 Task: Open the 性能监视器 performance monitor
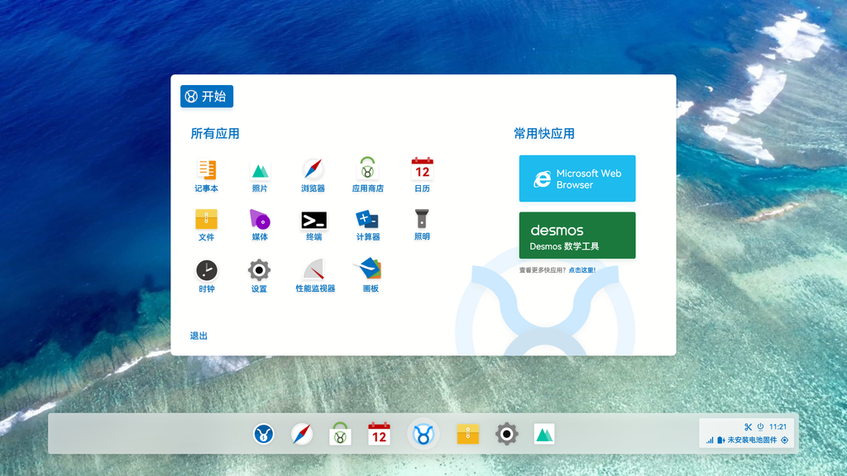(x=313, y=273)
